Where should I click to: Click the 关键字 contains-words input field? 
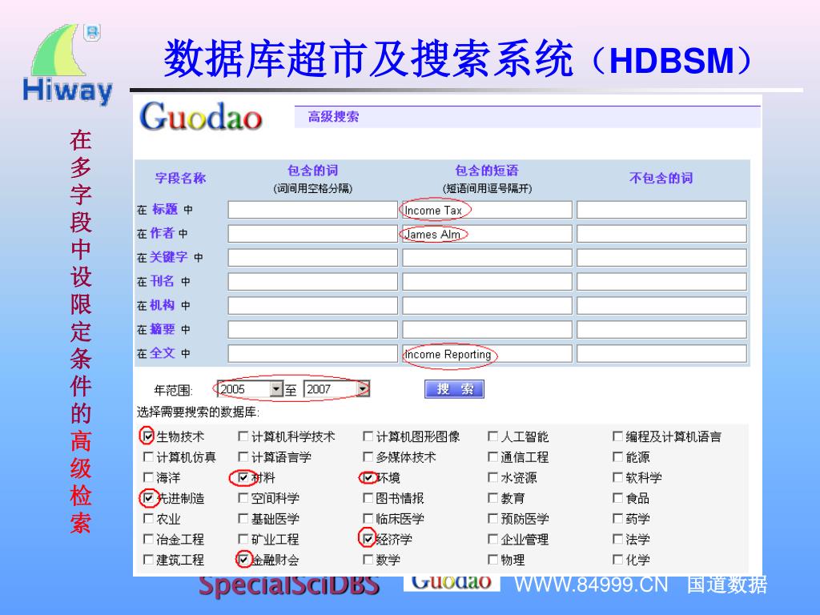tap(313, 258)
